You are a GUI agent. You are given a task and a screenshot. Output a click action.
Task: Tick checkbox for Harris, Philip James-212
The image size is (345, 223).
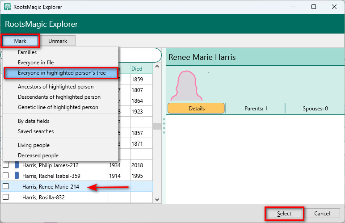[6, 165]
